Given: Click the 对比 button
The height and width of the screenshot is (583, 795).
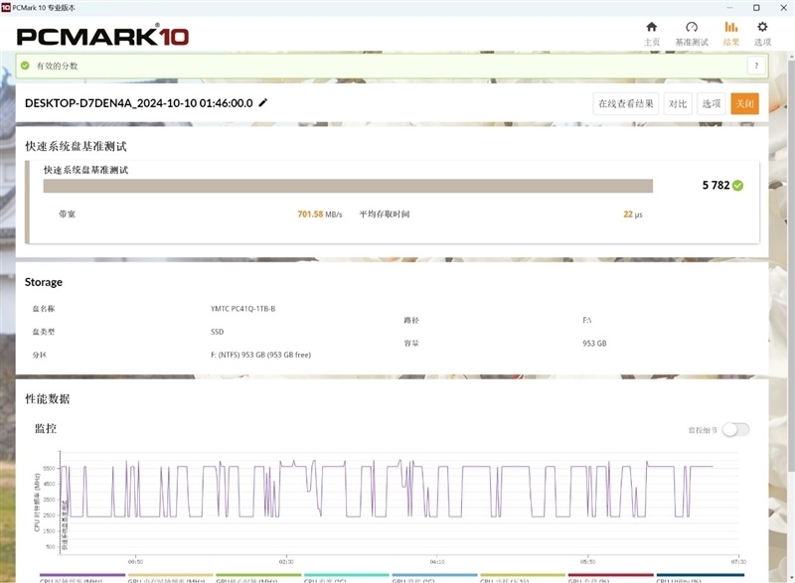Looking at the screenshot, I should click(x=678, y=102).
